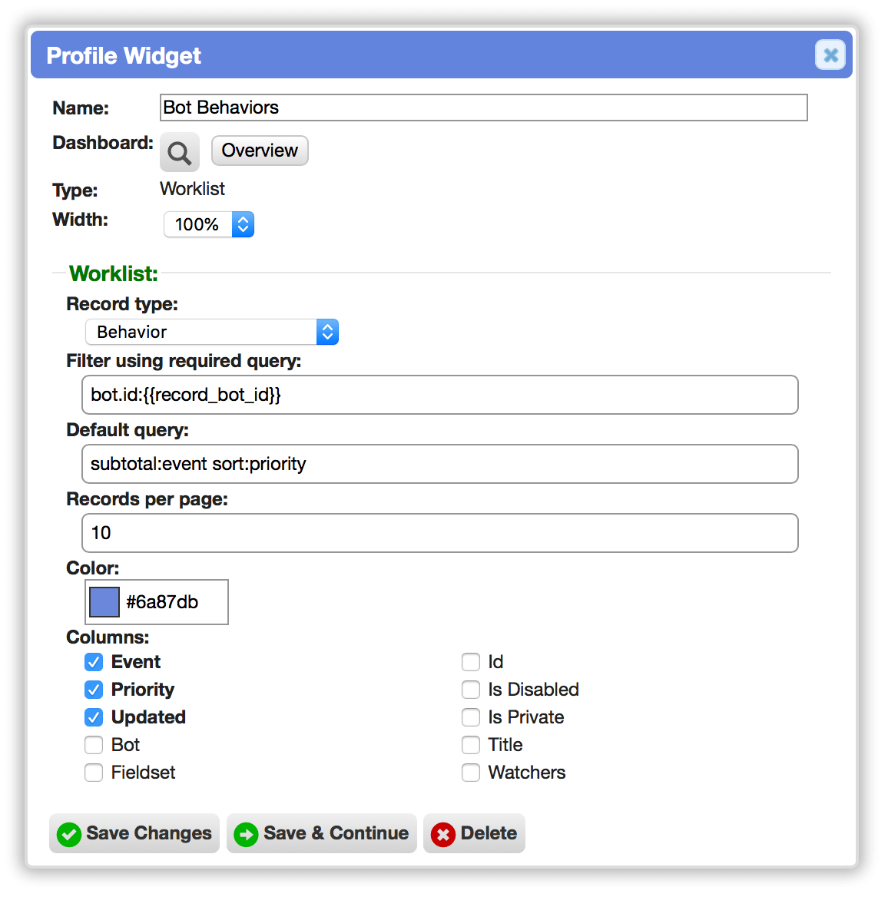Viewport: 888px width, 897px height.
Task: Focus the required query filter field
Action: coord(440,395)
